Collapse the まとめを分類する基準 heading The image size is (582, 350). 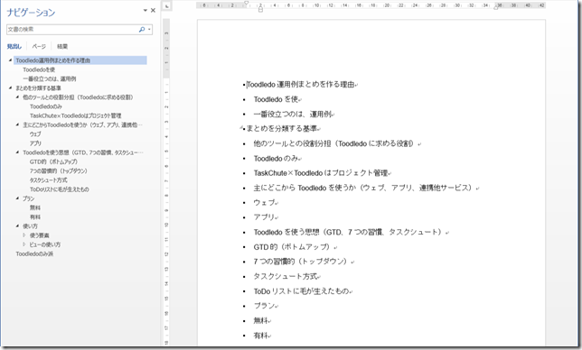tap(11, 87)
